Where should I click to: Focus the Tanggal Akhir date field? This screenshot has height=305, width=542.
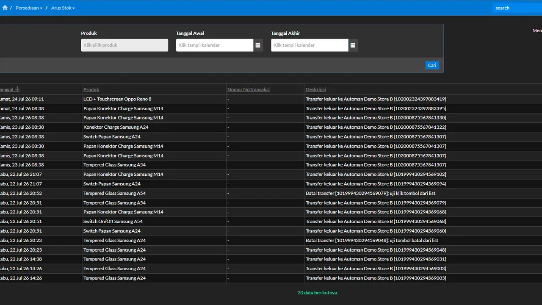(x=310, y=45)
